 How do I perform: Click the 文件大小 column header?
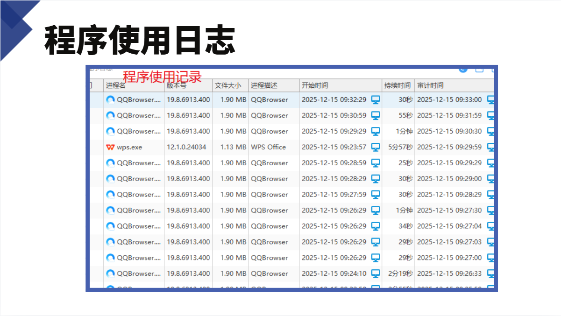point(228,85)
